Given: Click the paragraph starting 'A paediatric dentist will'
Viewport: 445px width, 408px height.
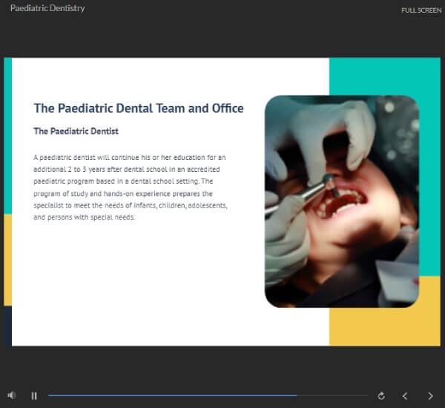Looking at the screenshot, I should [x=131, y=187].
